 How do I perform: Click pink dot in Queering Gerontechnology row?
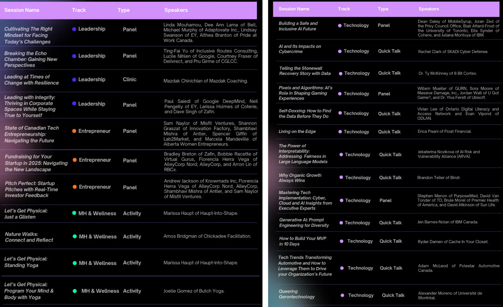coord(342,295)
